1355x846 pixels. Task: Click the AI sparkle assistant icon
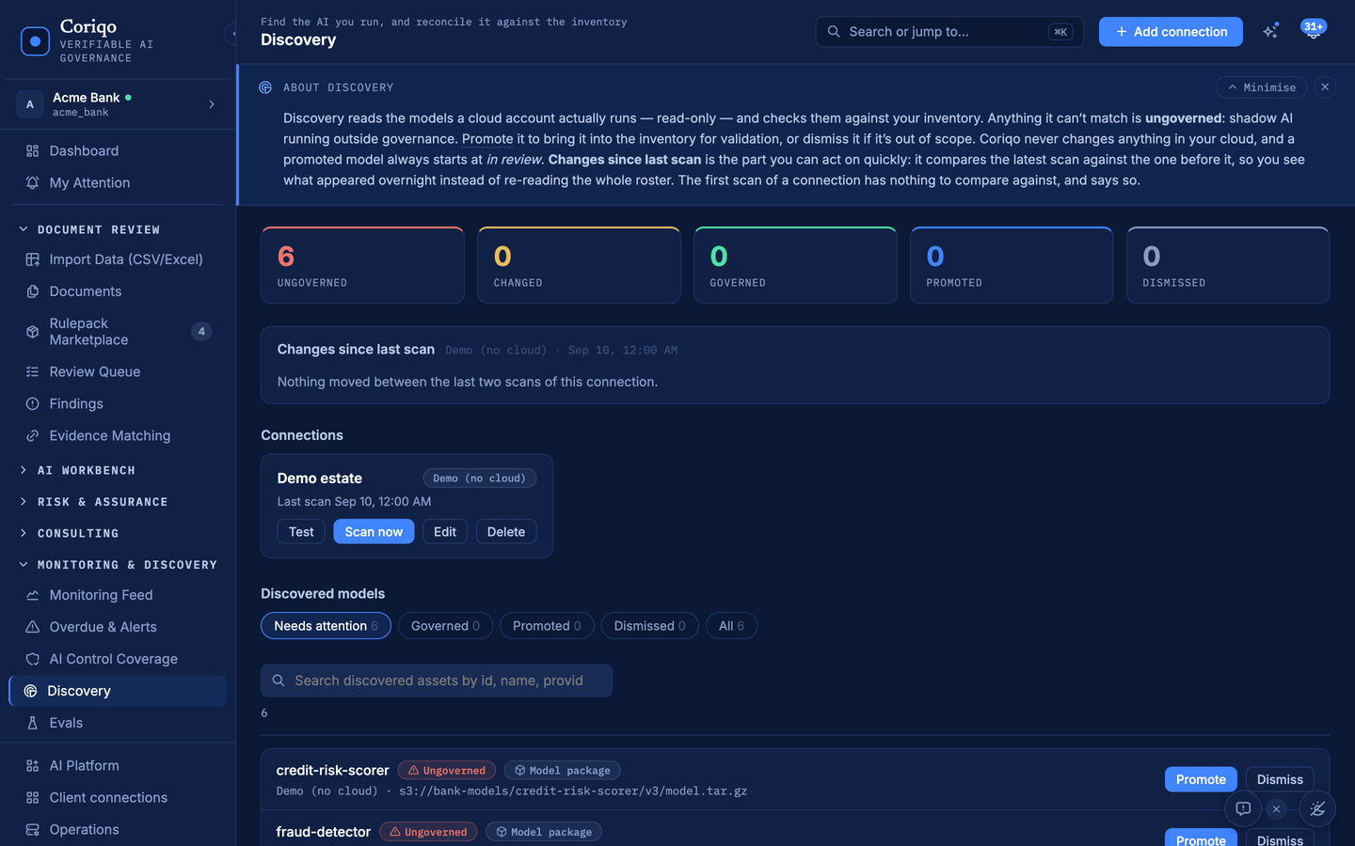coord(1270,32)
